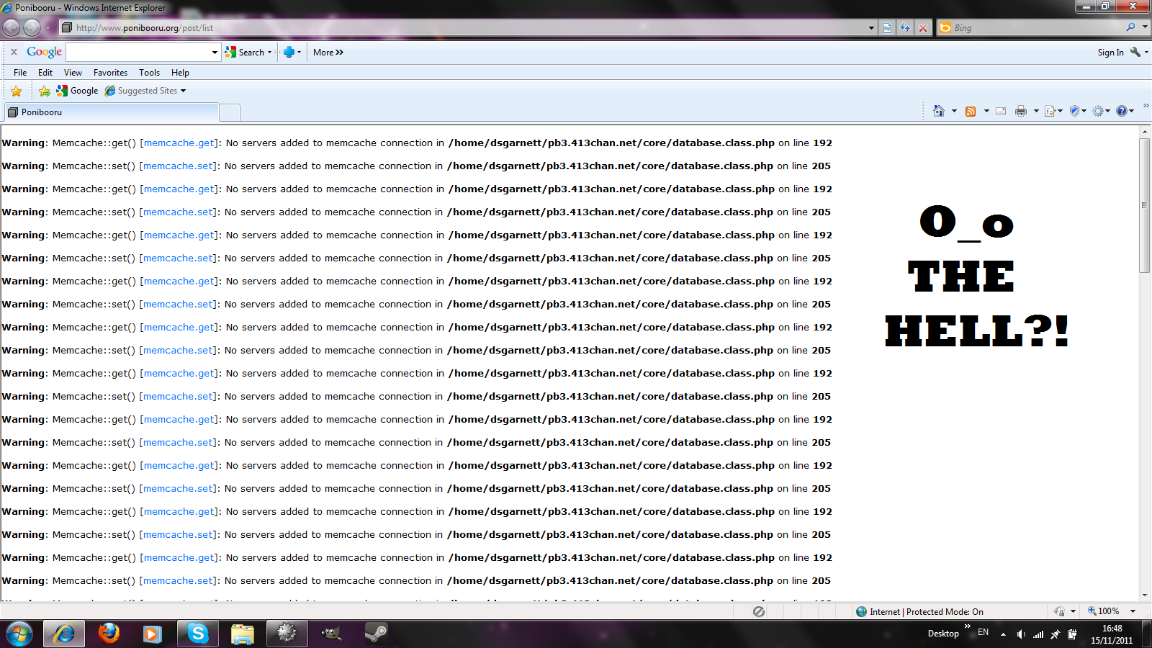Click the Bing search magnifier icon

coord(1131,27)
